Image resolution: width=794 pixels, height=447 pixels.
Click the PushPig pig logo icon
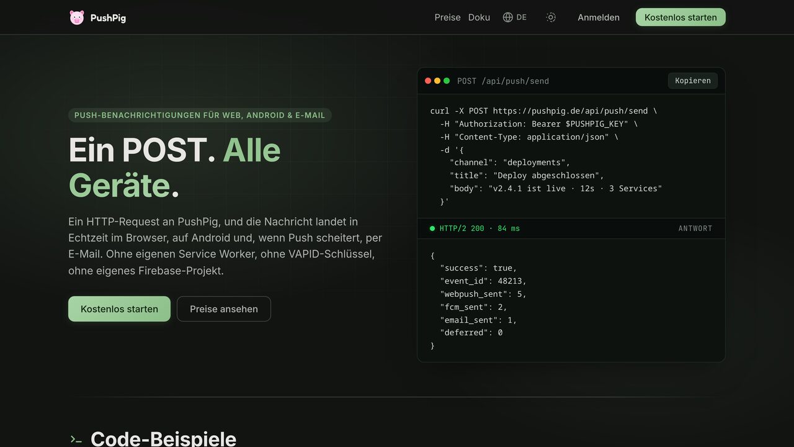pos(77,17)
